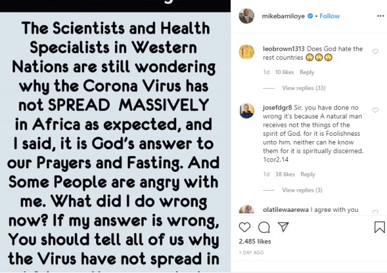Open the three-dot more options menu
The image size is (387, 273).
(x=379, y=15)
